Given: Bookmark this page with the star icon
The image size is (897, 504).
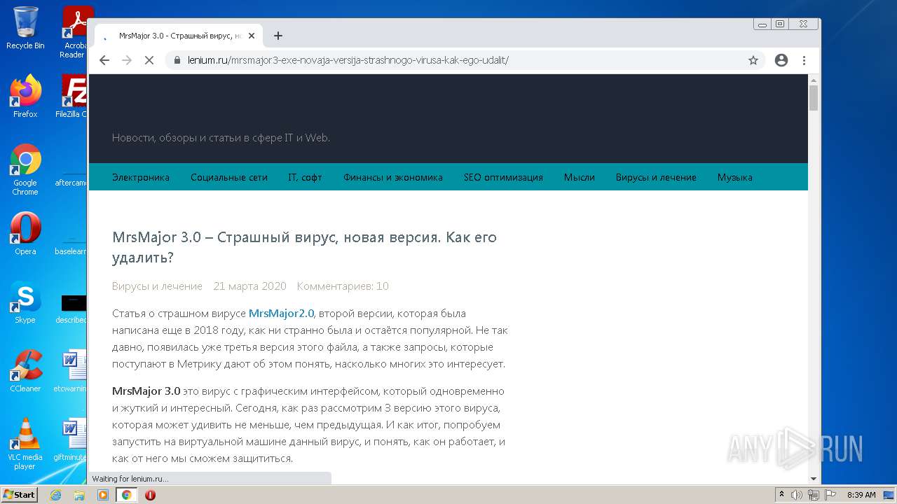Looking at the screenshot, I should 753,60.
